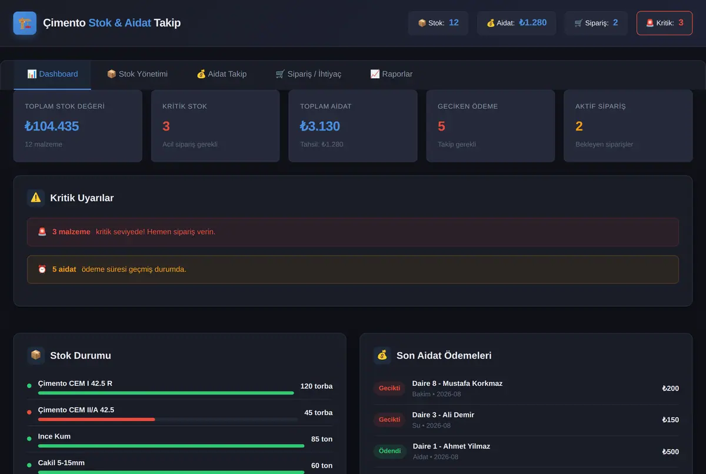Click the Gecikti badge for Daire 8 Mustafa Korkmaz
This screenshot has width=706, height=474.
click(389, 388)
